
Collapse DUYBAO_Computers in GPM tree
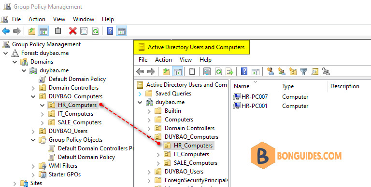[x=33, y=96]
